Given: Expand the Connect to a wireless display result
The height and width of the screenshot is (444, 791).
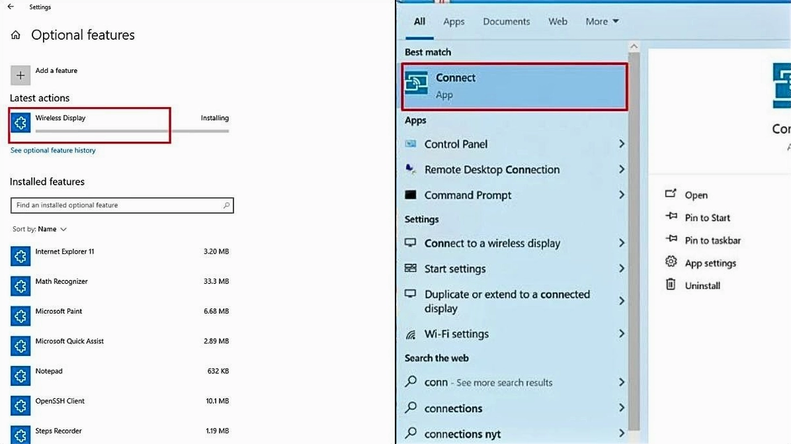Looking at the screenshot, I should 620,243.
